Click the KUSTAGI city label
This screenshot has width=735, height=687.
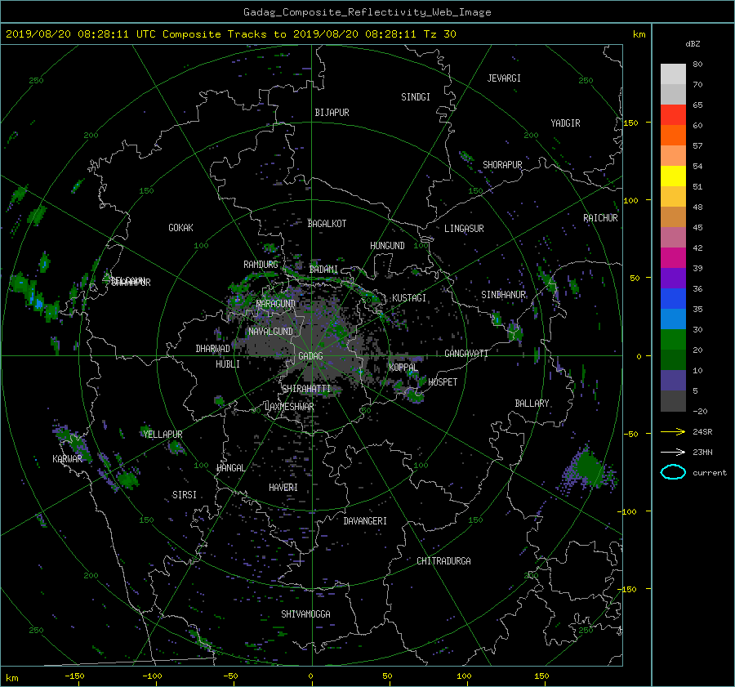(409, 298)
